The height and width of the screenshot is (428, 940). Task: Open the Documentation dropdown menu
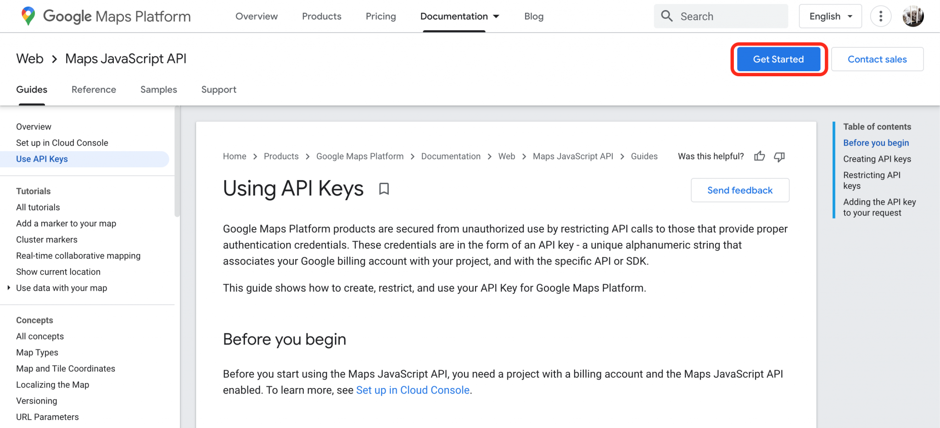coord(459,16)
